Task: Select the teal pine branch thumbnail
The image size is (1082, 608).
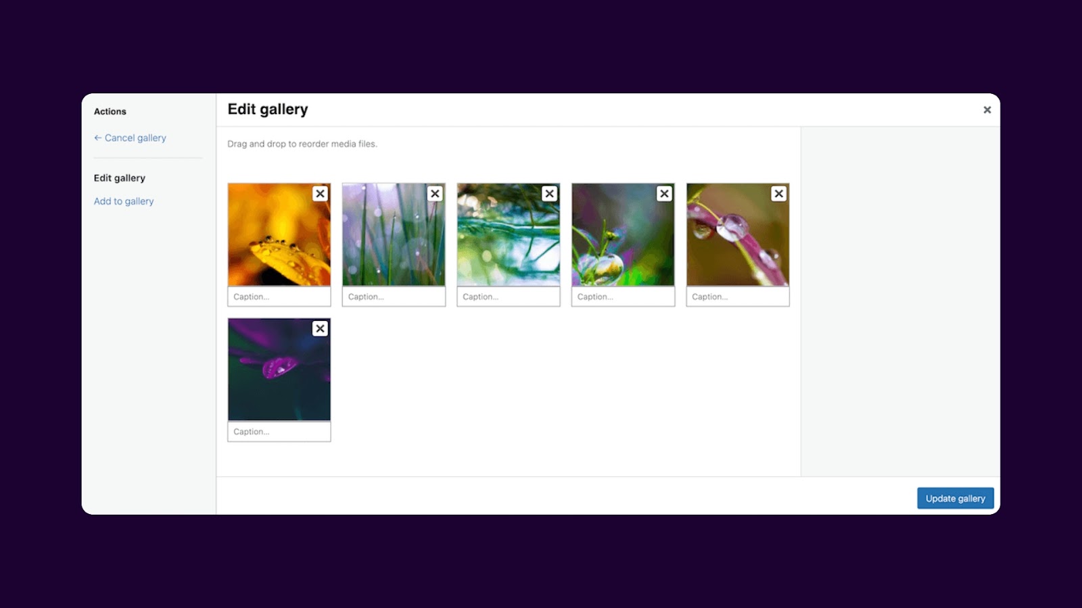Action: coord(509,234)
